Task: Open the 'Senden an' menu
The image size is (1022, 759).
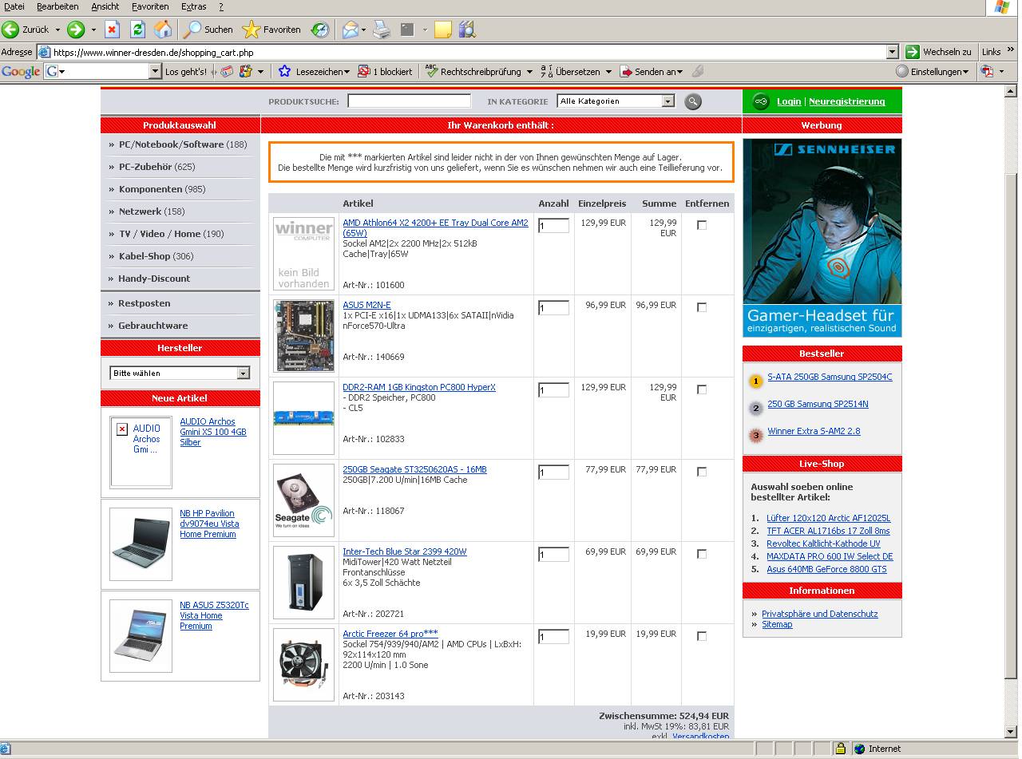Action: click(x=651, y=71)
